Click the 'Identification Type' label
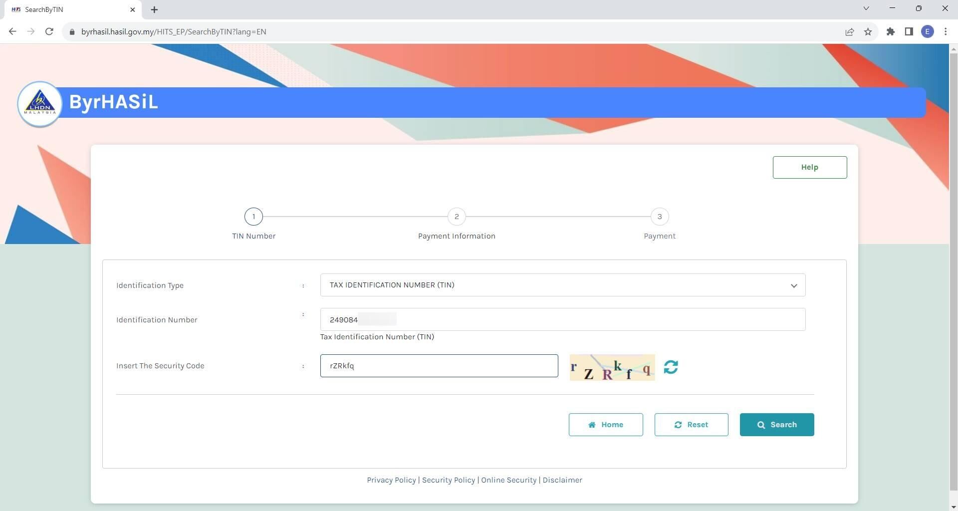 pos(150,285)
